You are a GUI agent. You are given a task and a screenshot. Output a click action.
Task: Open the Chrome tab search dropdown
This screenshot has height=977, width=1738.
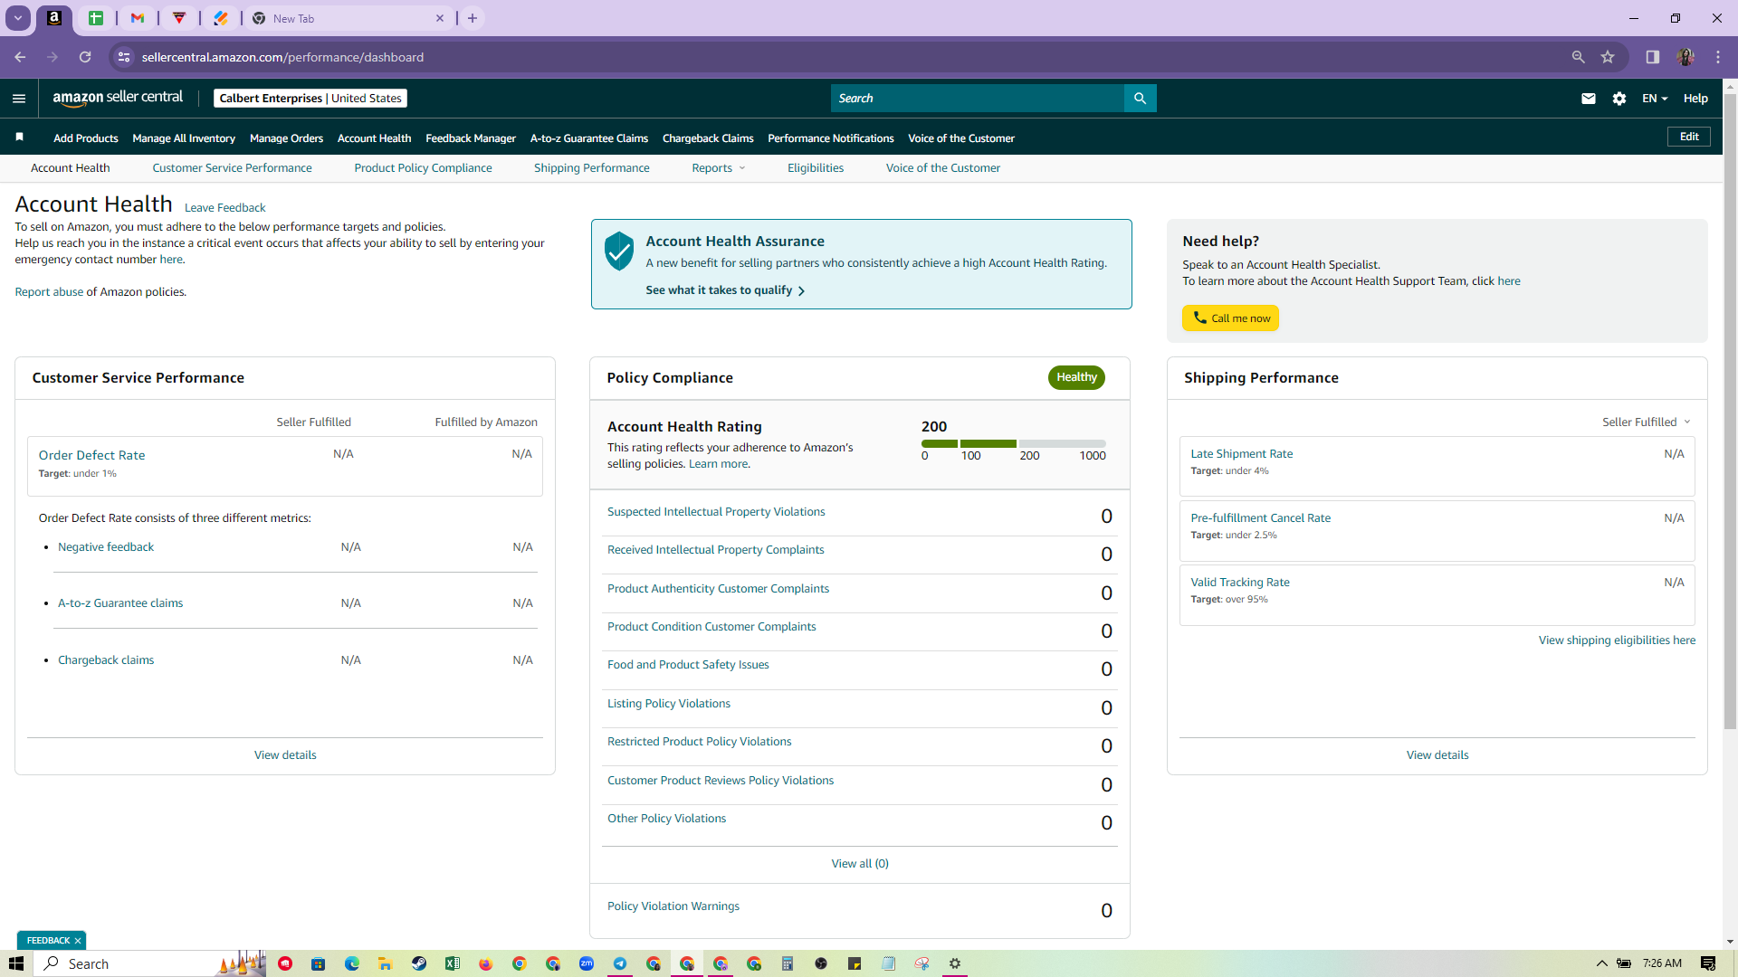tap(17, 18)
